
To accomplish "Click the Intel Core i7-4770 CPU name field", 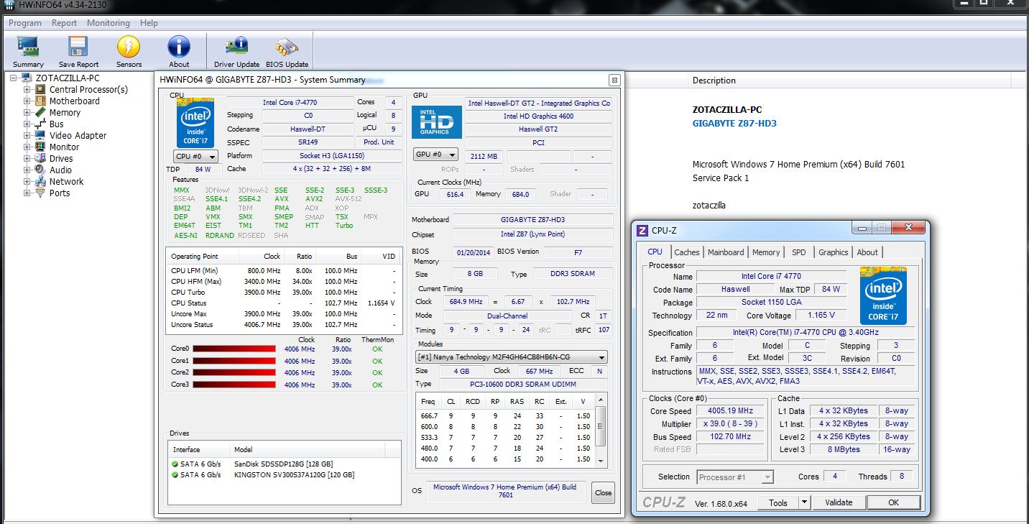I will pos(290,102).
